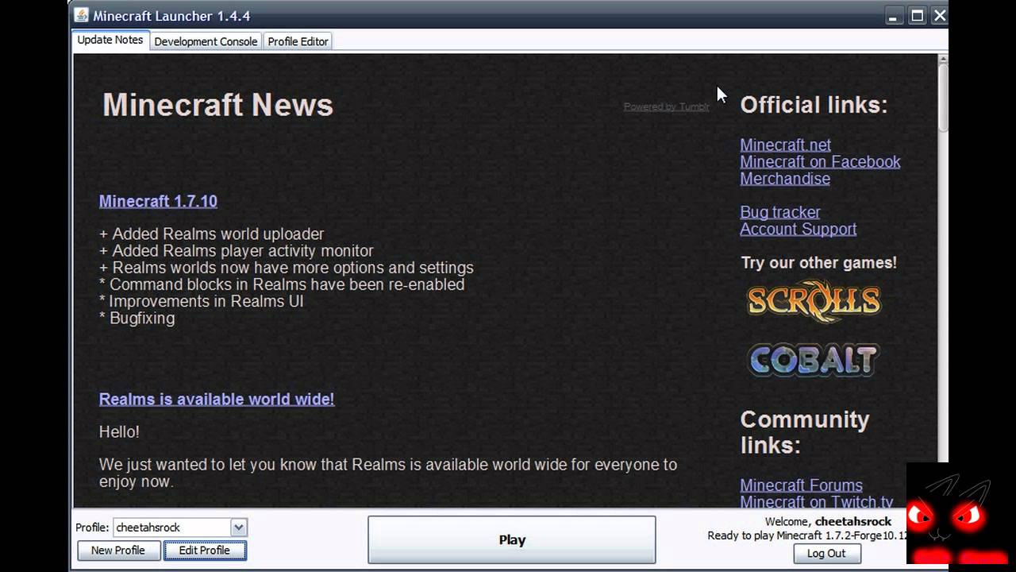Screen dimensions: 1016x572
Task: Click 'Realms worlds now have more options and settings'
Action: click(x=293, y=268)
